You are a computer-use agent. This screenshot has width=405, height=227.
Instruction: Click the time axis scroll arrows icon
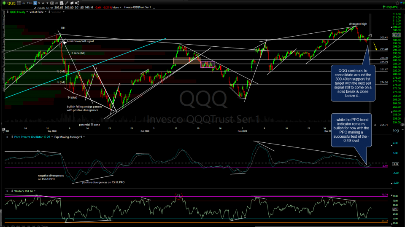tap(4, 129)
